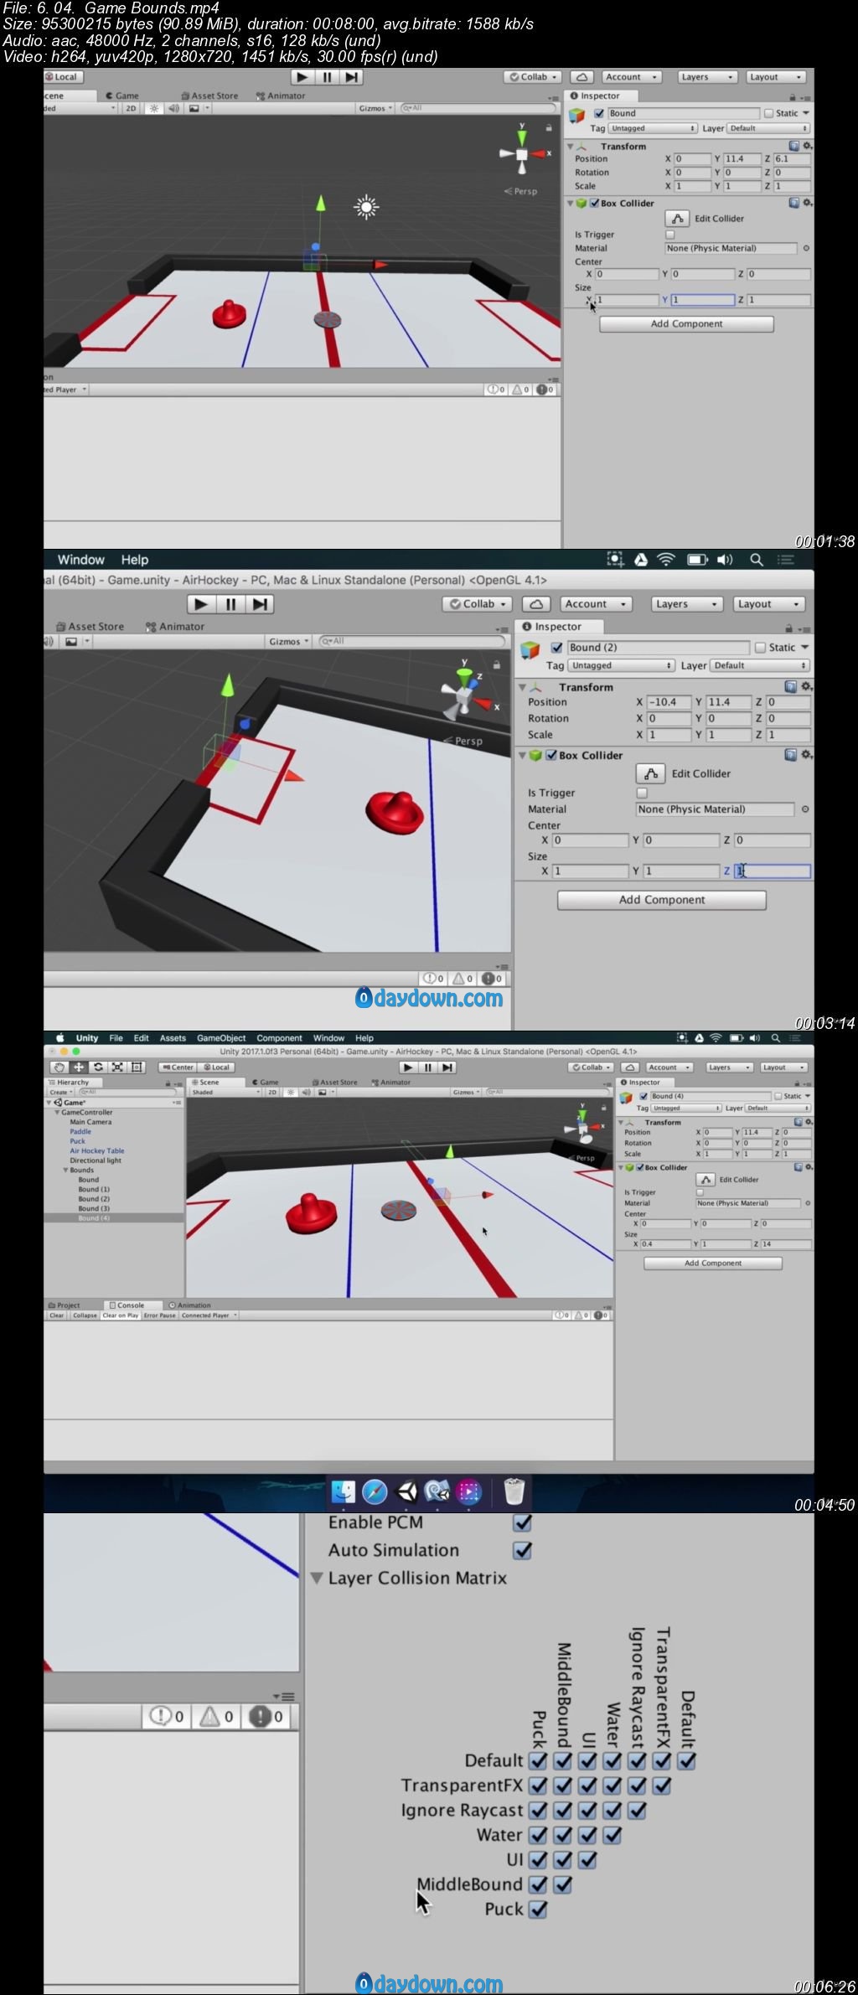Click the Position Z field showing 6.1
The width and height of the screenshot is (858, 1995).
tap(791, 158)
